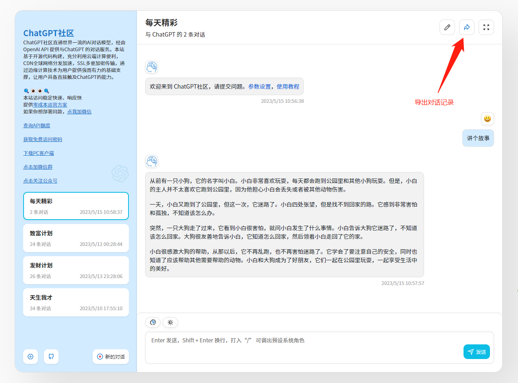Toggle fullscreen with the expand icon
Viewport: 518px width, 383px height.
pyautogui.click(x=486, y=27)
